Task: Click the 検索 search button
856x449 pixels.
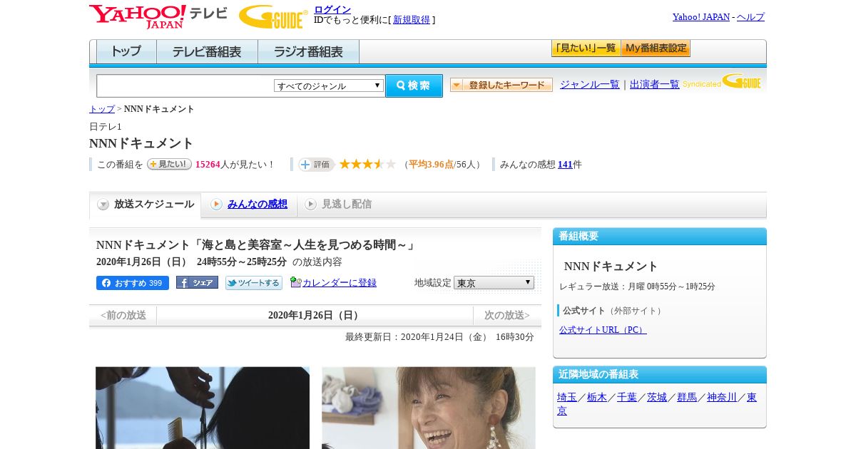Action: coord(414,86)
